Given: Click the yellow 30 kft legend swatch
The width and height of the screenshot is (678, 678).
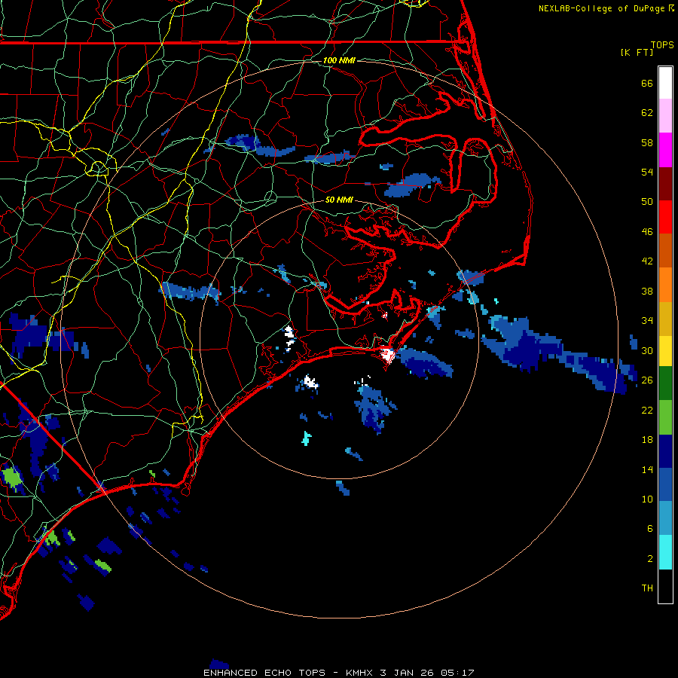Looking at the screenshot, I should [665, 351].
